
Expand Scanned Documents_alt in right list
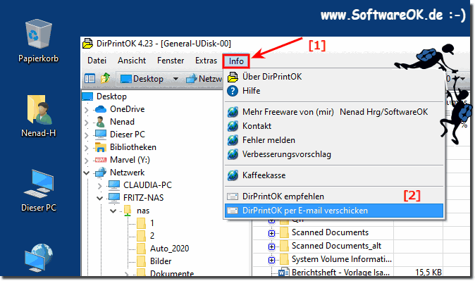pos(272,246)
